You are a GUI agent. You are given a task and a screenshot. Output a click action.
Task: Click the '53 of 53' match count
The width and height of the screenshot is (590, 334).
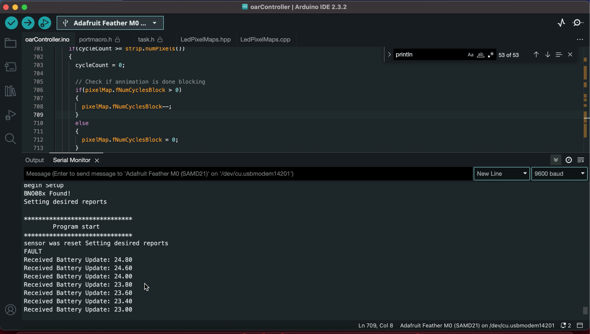click(x=508, y=55)
